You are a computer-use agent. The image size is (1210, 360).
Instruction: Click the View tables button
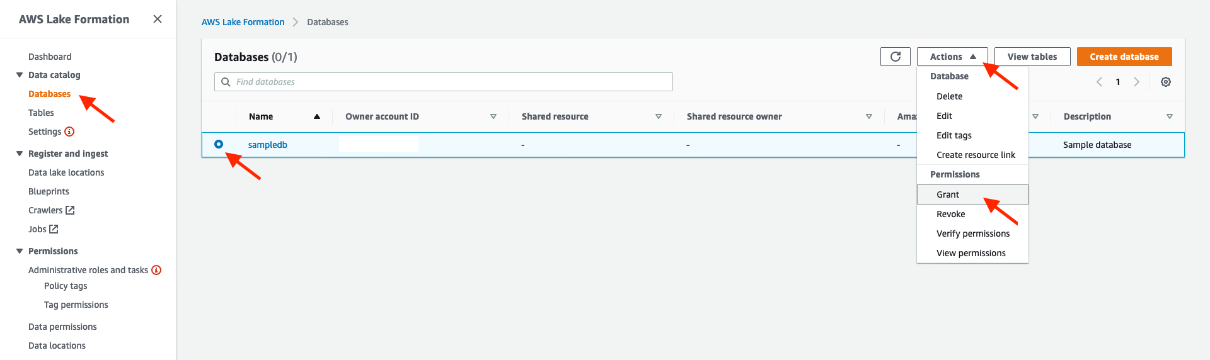point(1032,57)
